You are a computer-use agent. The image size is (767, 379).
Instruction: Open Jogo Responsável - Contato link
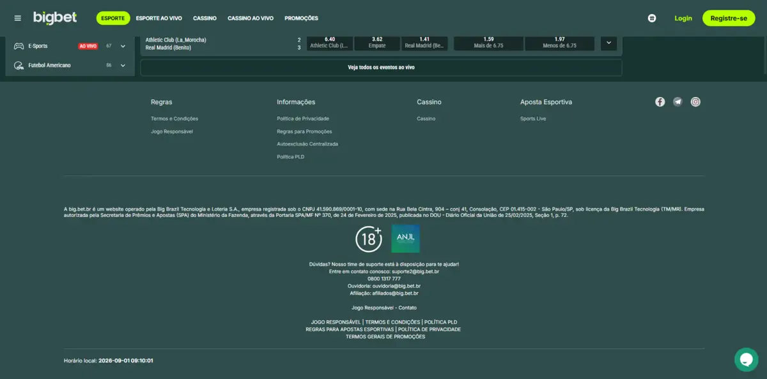tap(384, 308)
